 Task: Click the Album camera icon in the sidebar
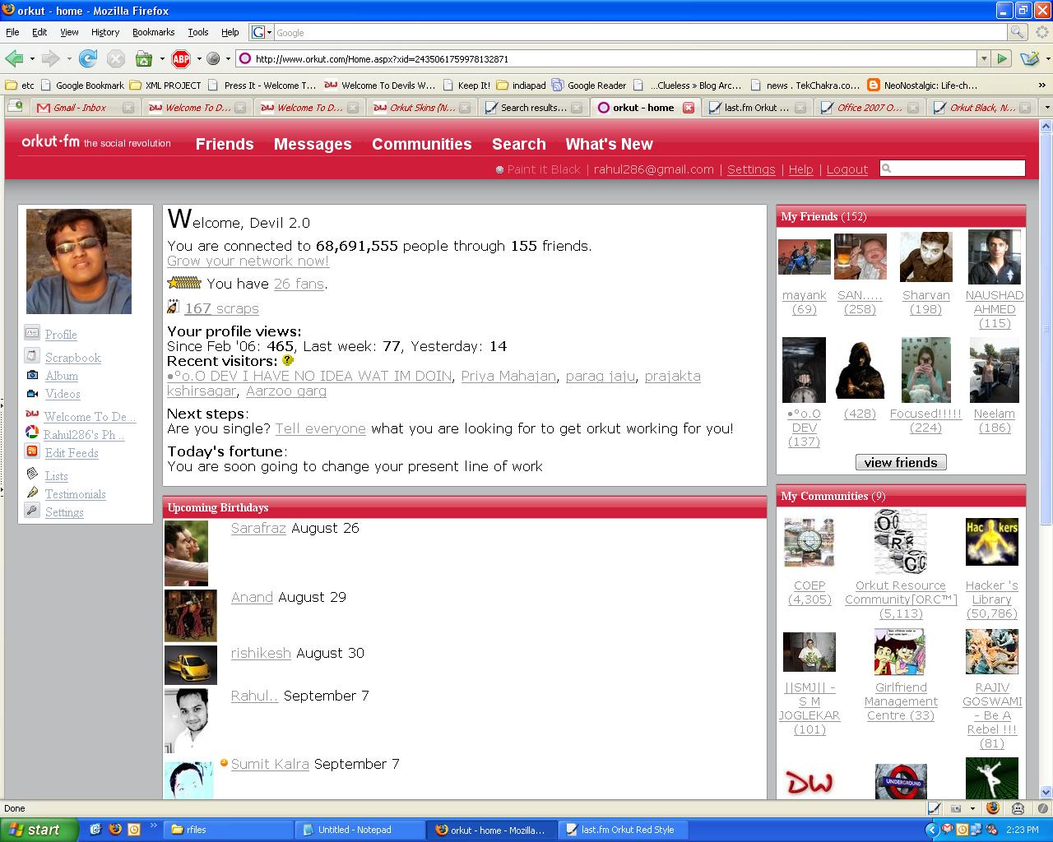pyautogui.click(x=32, y=375)
